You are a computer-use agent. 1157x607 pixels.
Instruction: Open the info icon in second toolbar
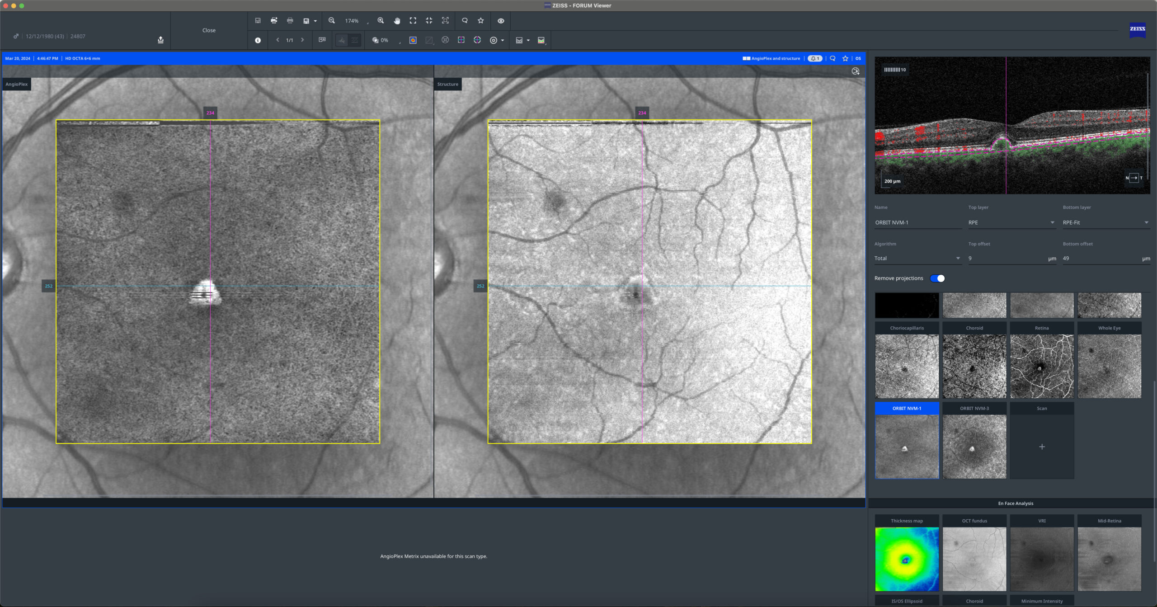(258, 40)
